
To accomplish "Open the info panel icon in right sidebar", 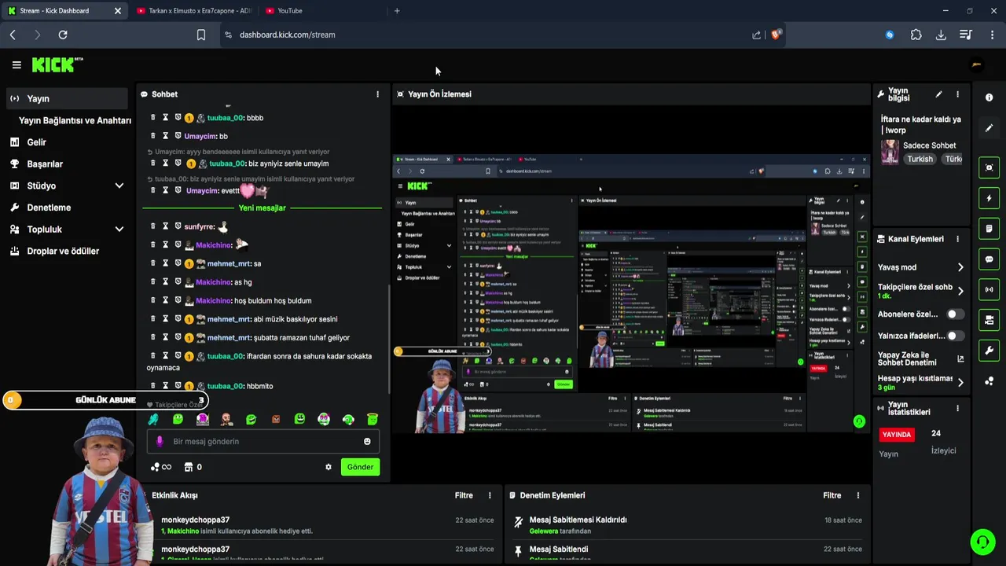I will (x=989, y=97).
